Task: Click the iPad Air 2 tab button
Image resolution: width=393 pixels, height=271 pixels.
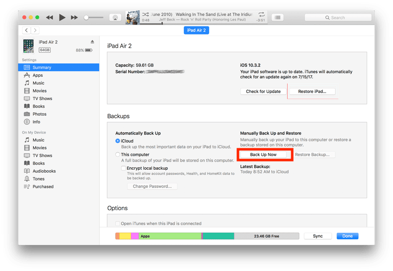Action: click(x=196, y=30)
